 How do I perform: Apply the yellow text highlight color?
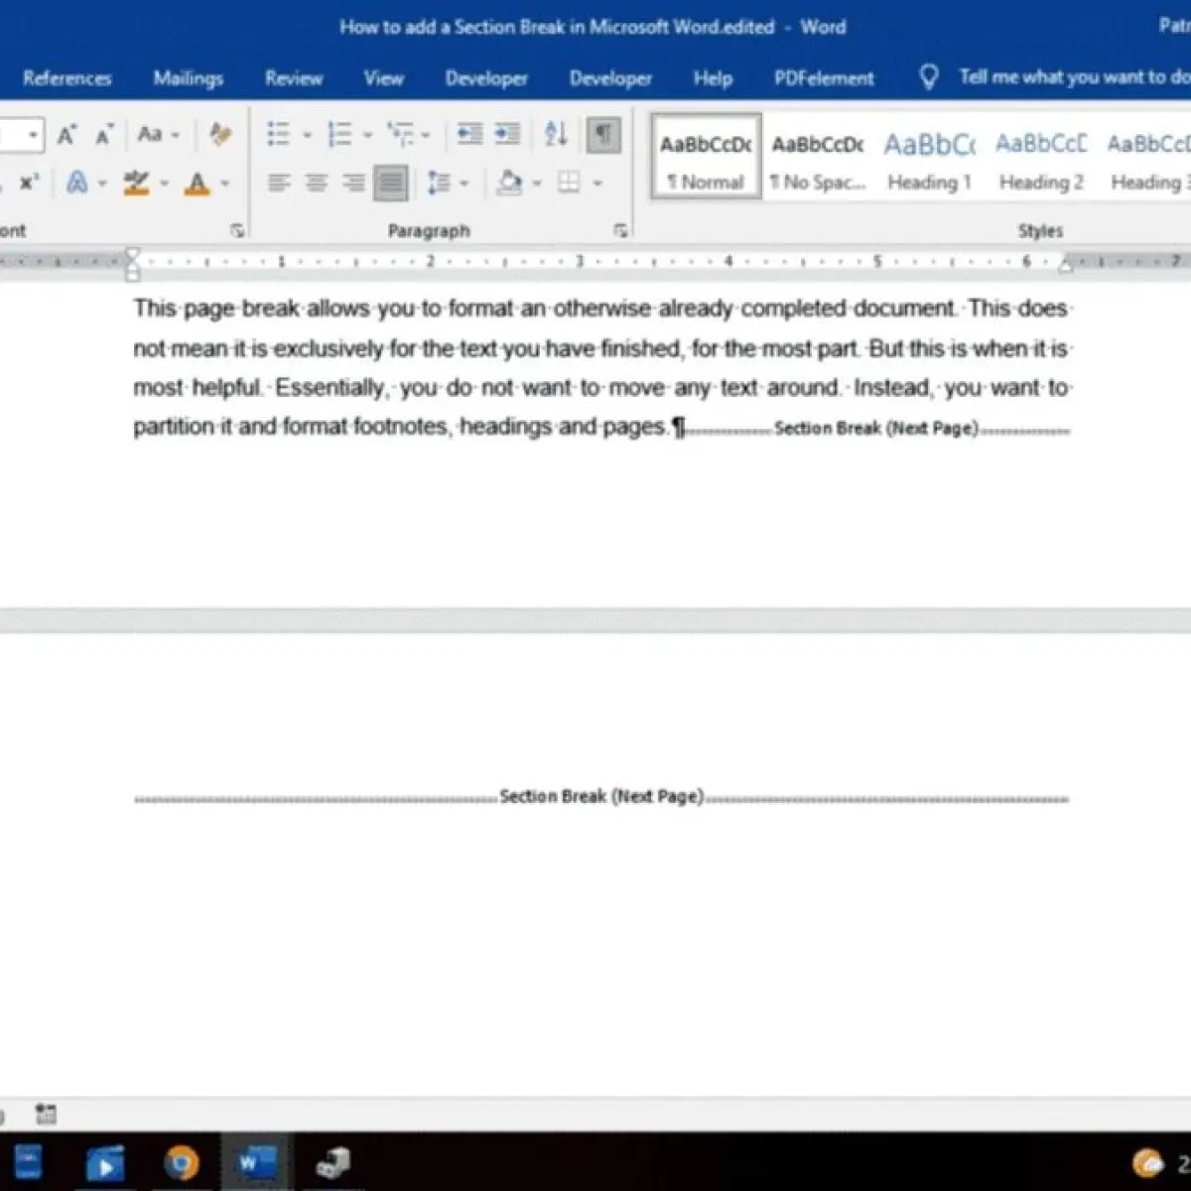(x=136, y=183)
